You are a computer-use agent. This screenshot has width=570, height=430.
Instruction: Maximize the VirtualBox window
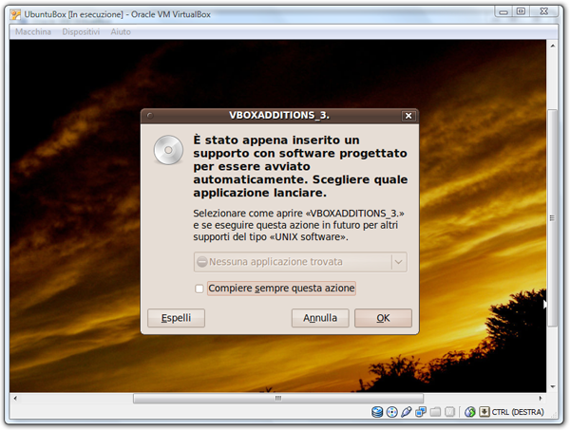click(x=521, y=12)
